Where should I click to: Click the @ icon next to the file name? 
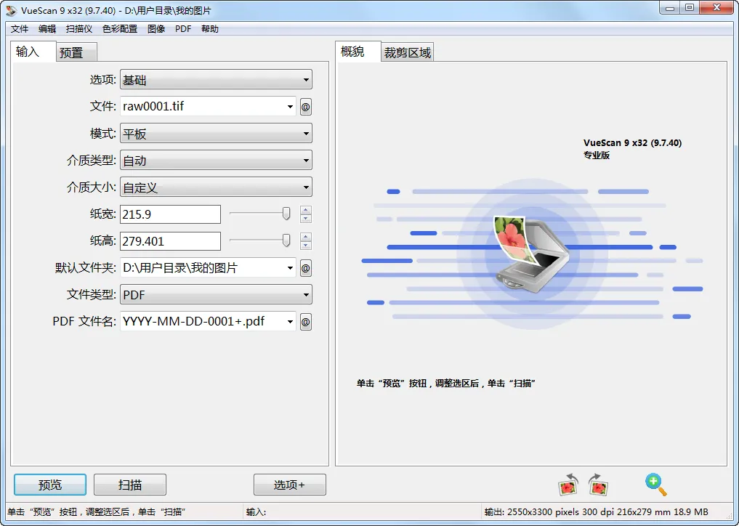tap(305, 106)
